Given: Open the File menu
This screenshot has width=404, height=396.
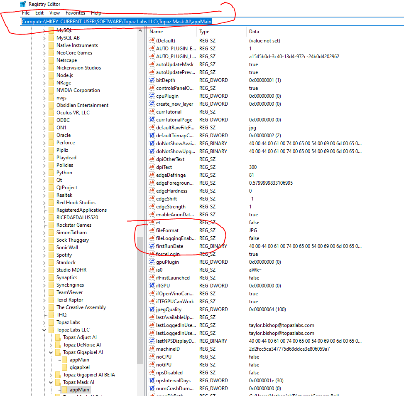Looking at the screenshot, I should click(26, 13).
